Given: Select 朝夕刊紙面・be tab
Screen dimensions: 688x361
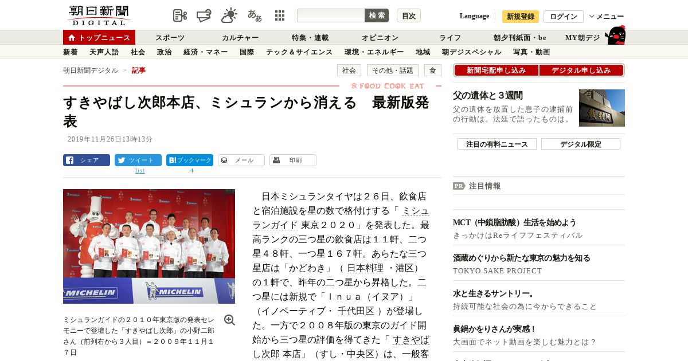Looking at the screenshot, I should (520, 38).
